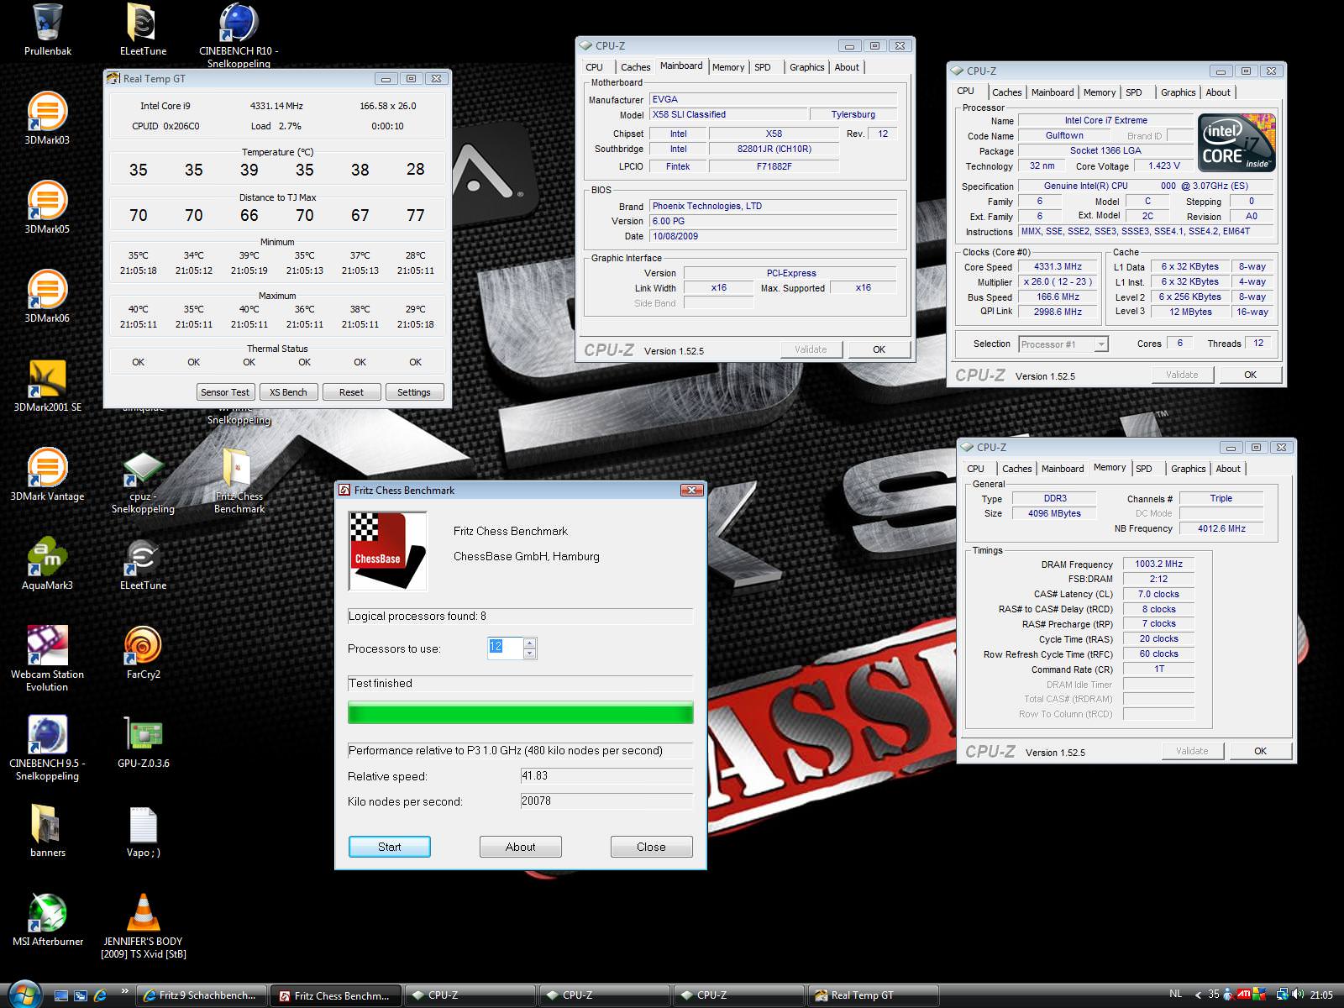1344x1008 pixels.
Task: Open the 3DMark06 desktop icon
Action: (x=47, y=289)
